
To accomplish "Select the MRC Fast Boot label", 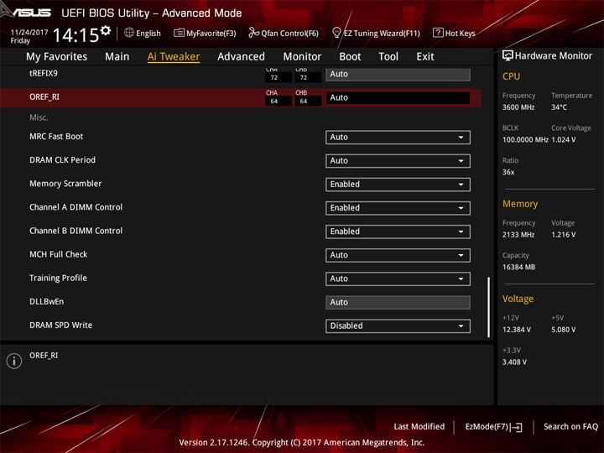I will coord(56,137).
